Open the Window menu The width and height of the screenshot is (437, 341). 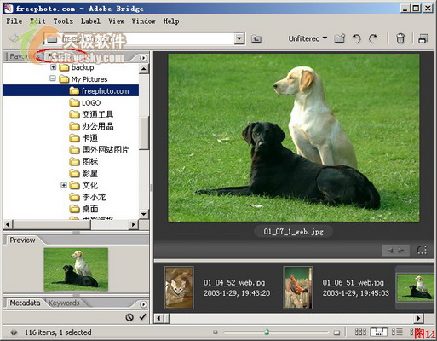click(143, 21)
